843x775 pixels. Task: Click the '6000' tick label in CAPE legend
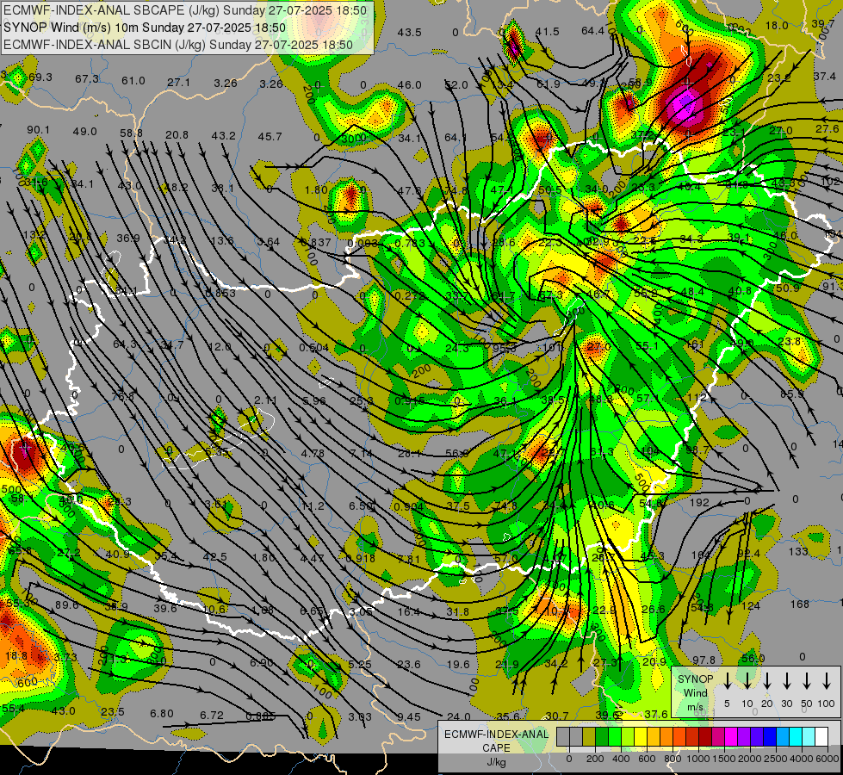coord(827,759)
